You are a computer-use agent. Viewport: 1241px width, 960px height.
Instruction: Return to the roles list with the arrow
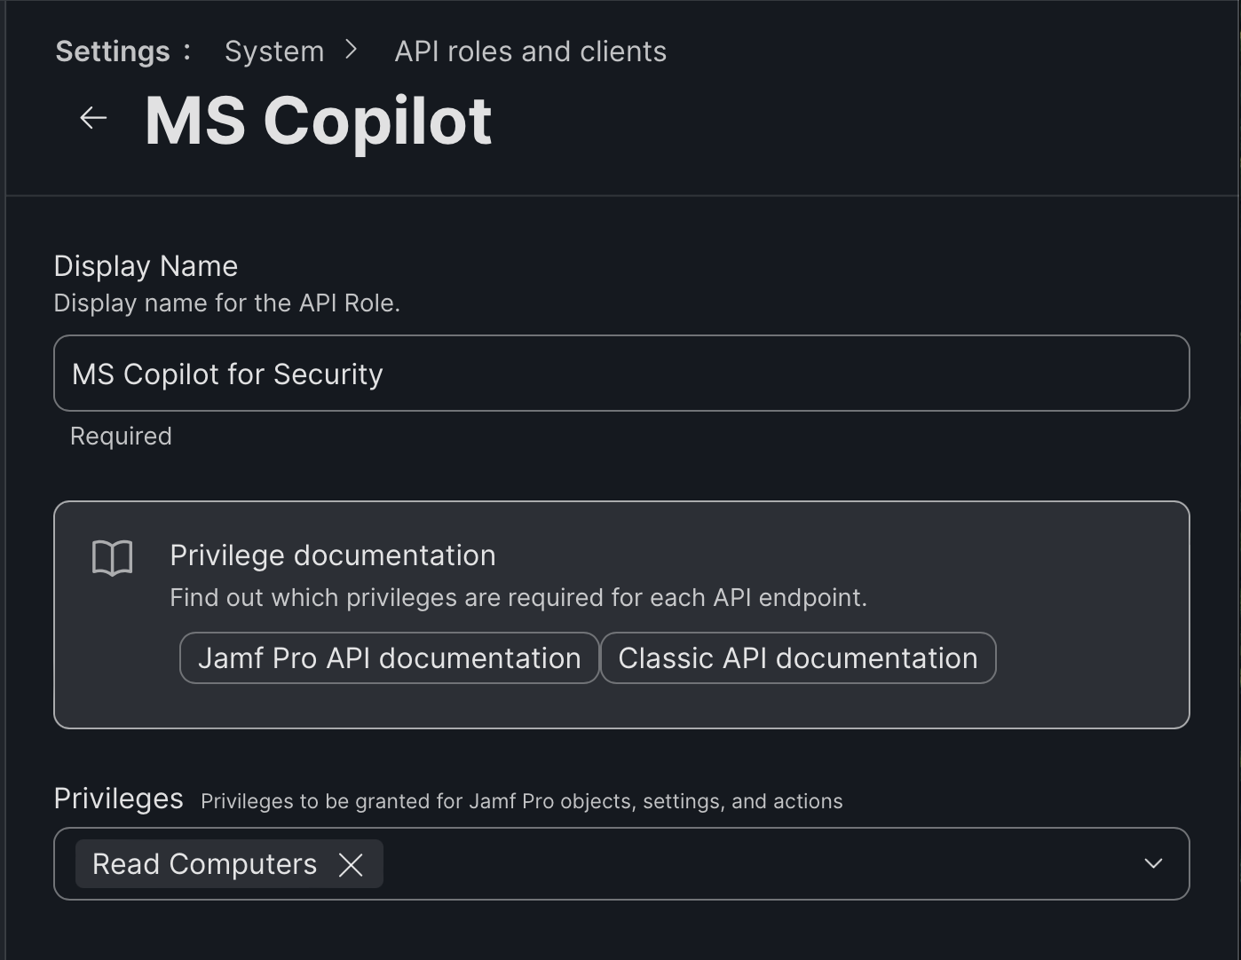(92, 118)
